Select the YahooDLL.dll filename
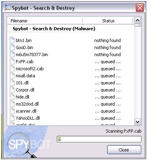The height and width of the screenshot is (164, 151). (28, 118)
